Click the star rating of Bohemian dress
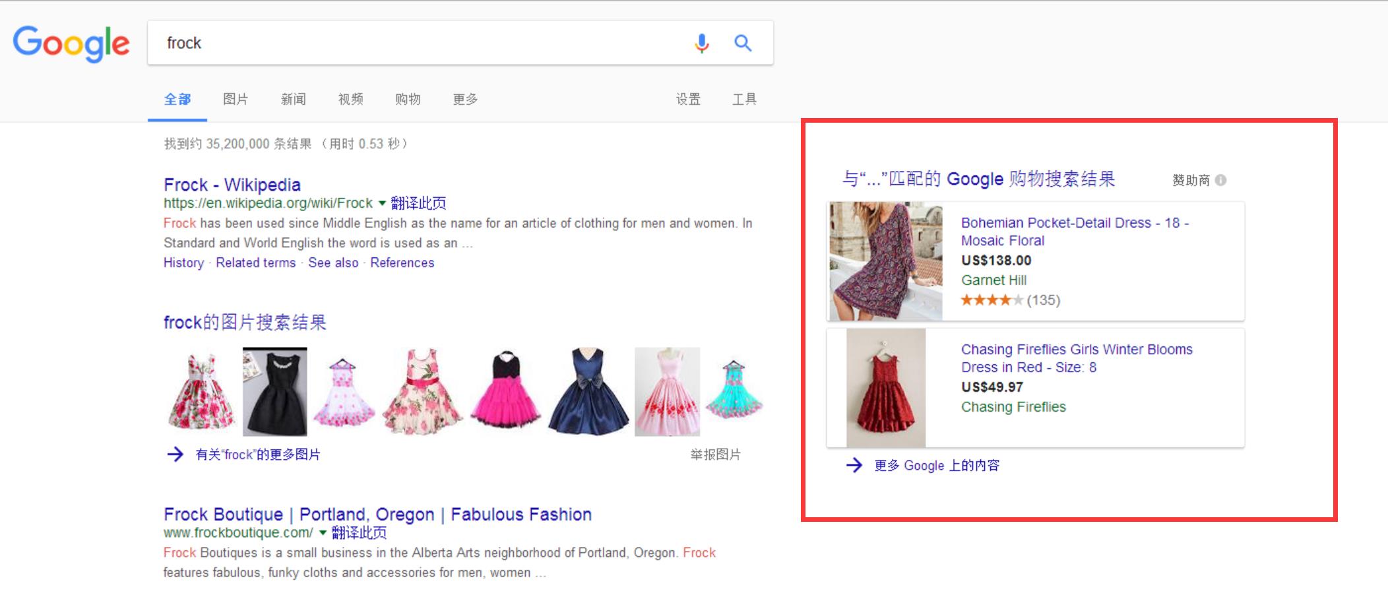The width and height of the screenshot is (1388, 601). coord(992,300)
